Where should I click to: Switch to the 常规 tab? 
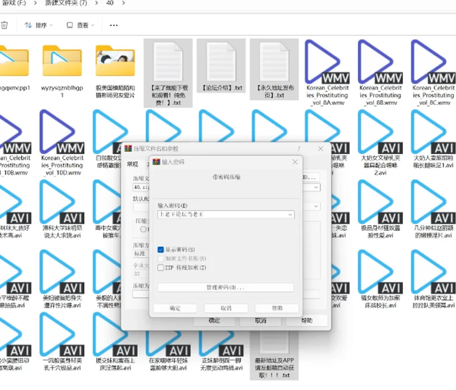(x=133, y=164)
